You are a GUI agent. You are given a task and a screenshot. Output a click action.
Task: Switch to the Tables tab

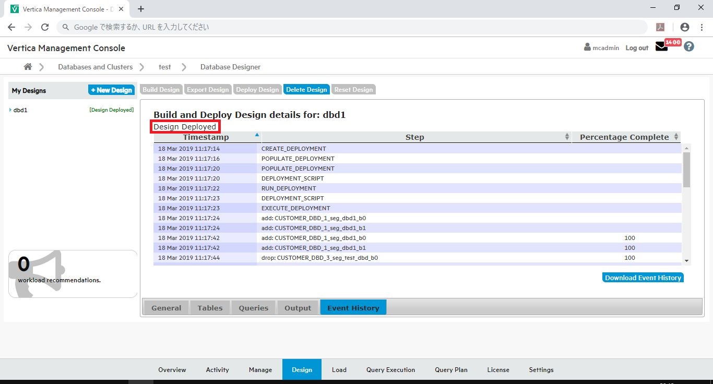point(210,308)
